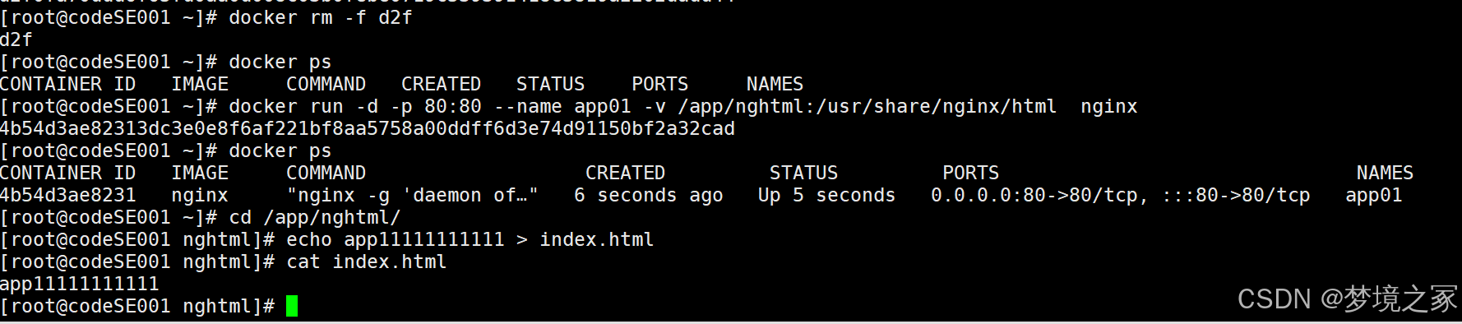Click the 'cat index.html' command
The image size is (1462, 324).
(x=366, y=262)
